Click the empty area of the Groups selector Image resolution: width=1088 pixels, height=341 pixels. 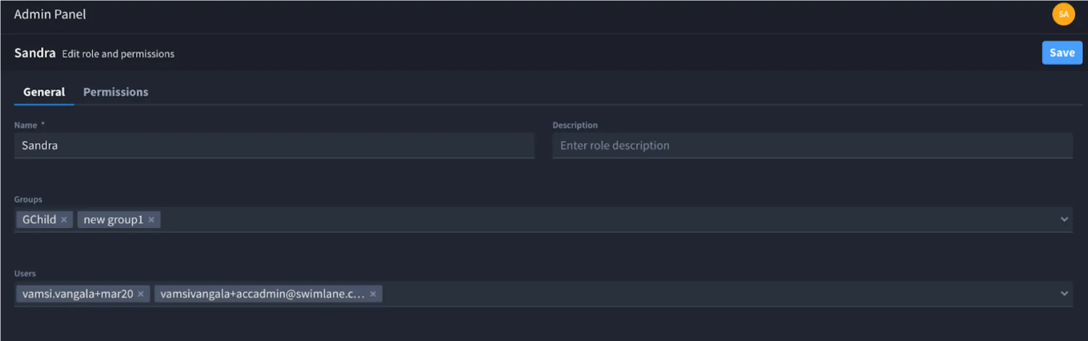tap(606, 219)
